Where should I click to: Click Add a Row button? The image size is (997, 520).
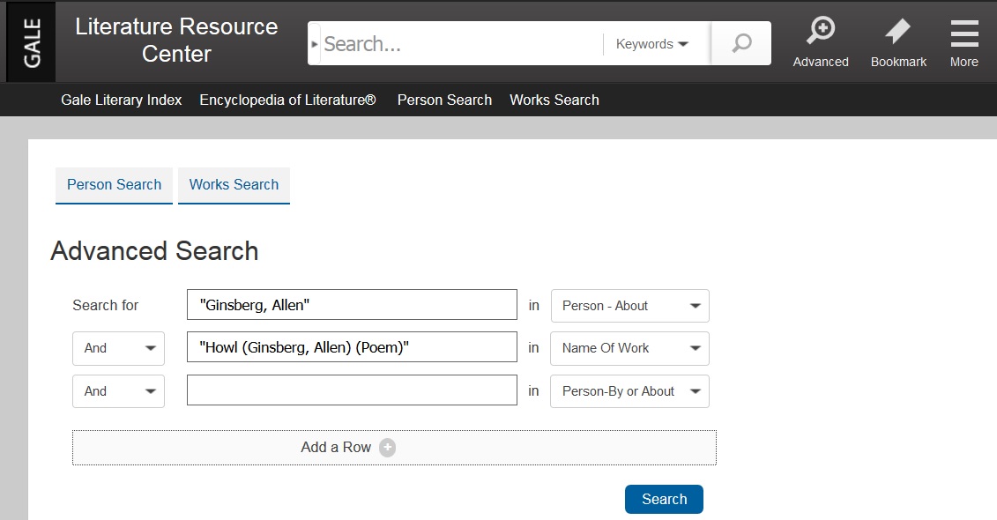pos(394,448)
